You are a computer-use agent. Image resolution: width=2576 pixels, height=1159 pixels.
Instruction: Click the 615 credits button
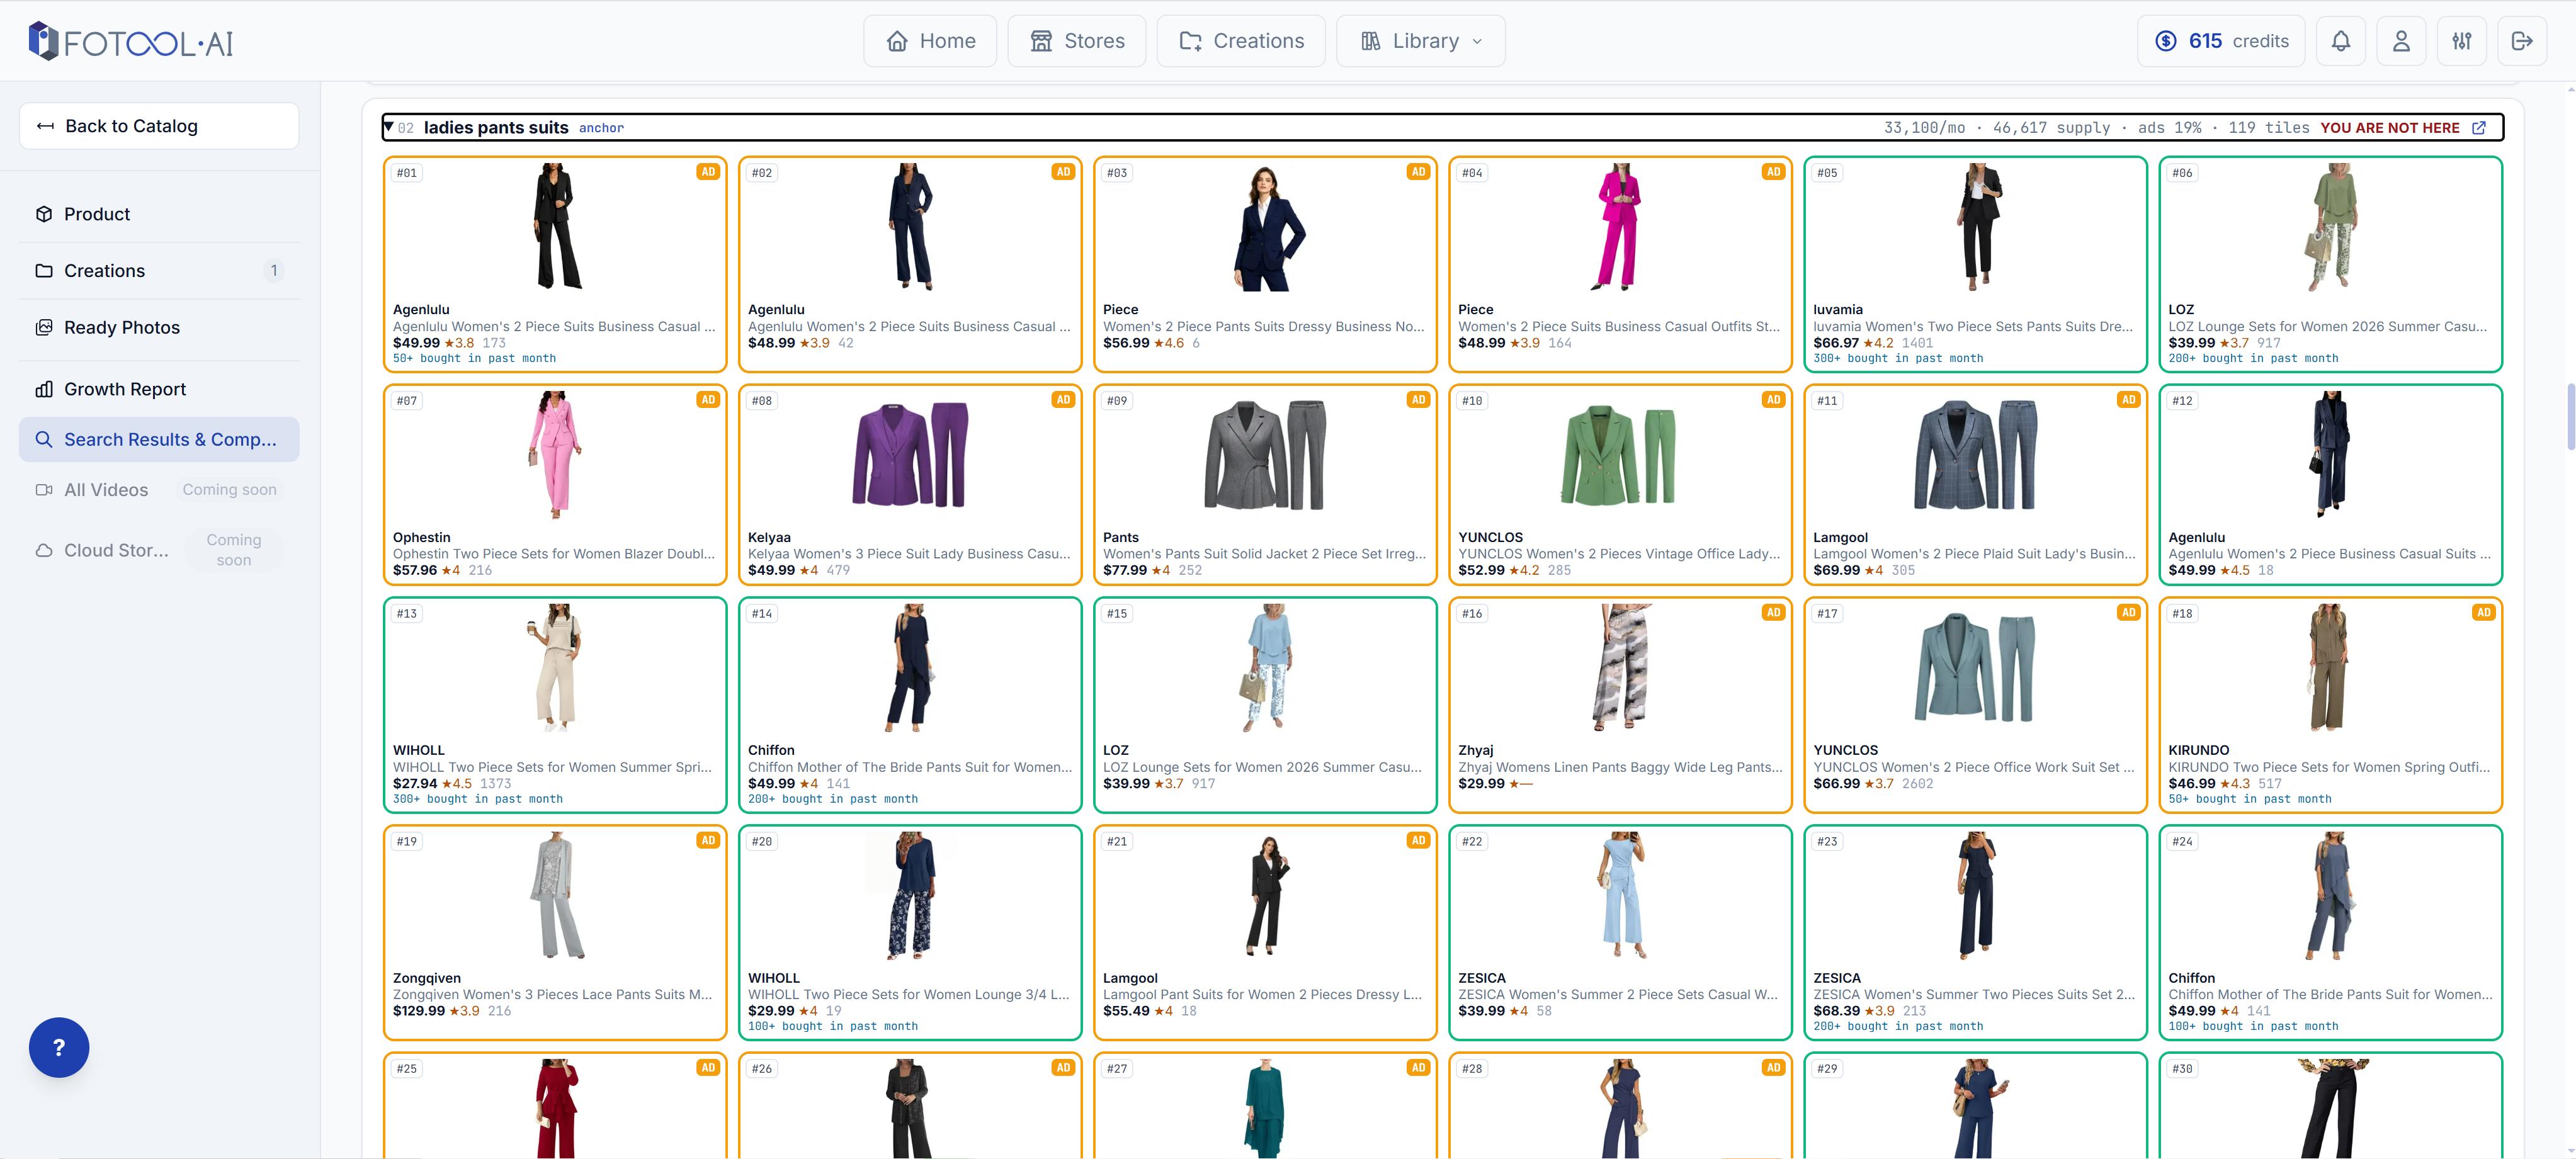pyautogui.click(x=2220, y=41)
